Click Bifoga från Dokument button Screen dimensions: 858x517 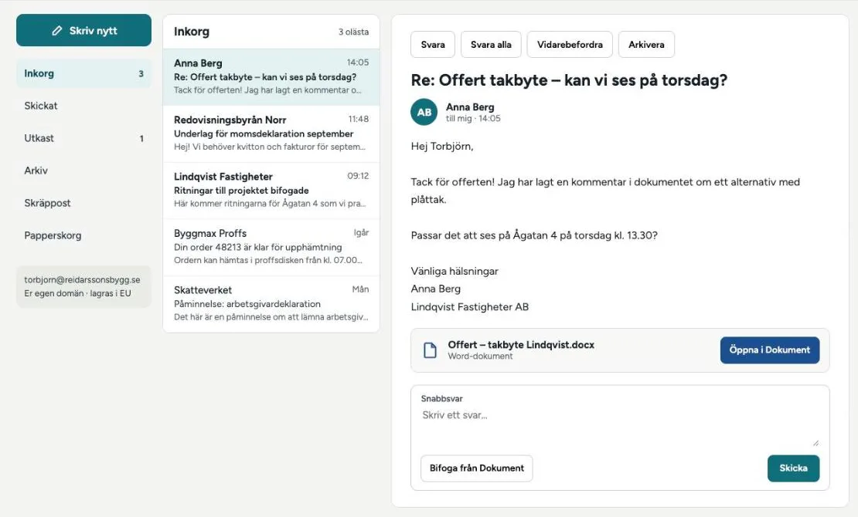coord(477,468)
